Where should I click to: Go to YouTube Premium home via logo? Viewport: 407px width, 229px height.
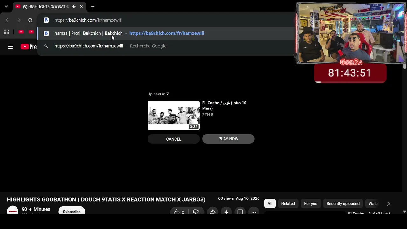point(29,47)
